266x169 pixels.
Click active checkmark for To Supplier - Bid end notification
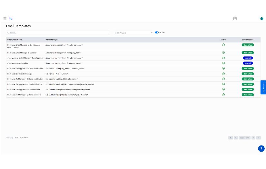[x=223, y=84]
